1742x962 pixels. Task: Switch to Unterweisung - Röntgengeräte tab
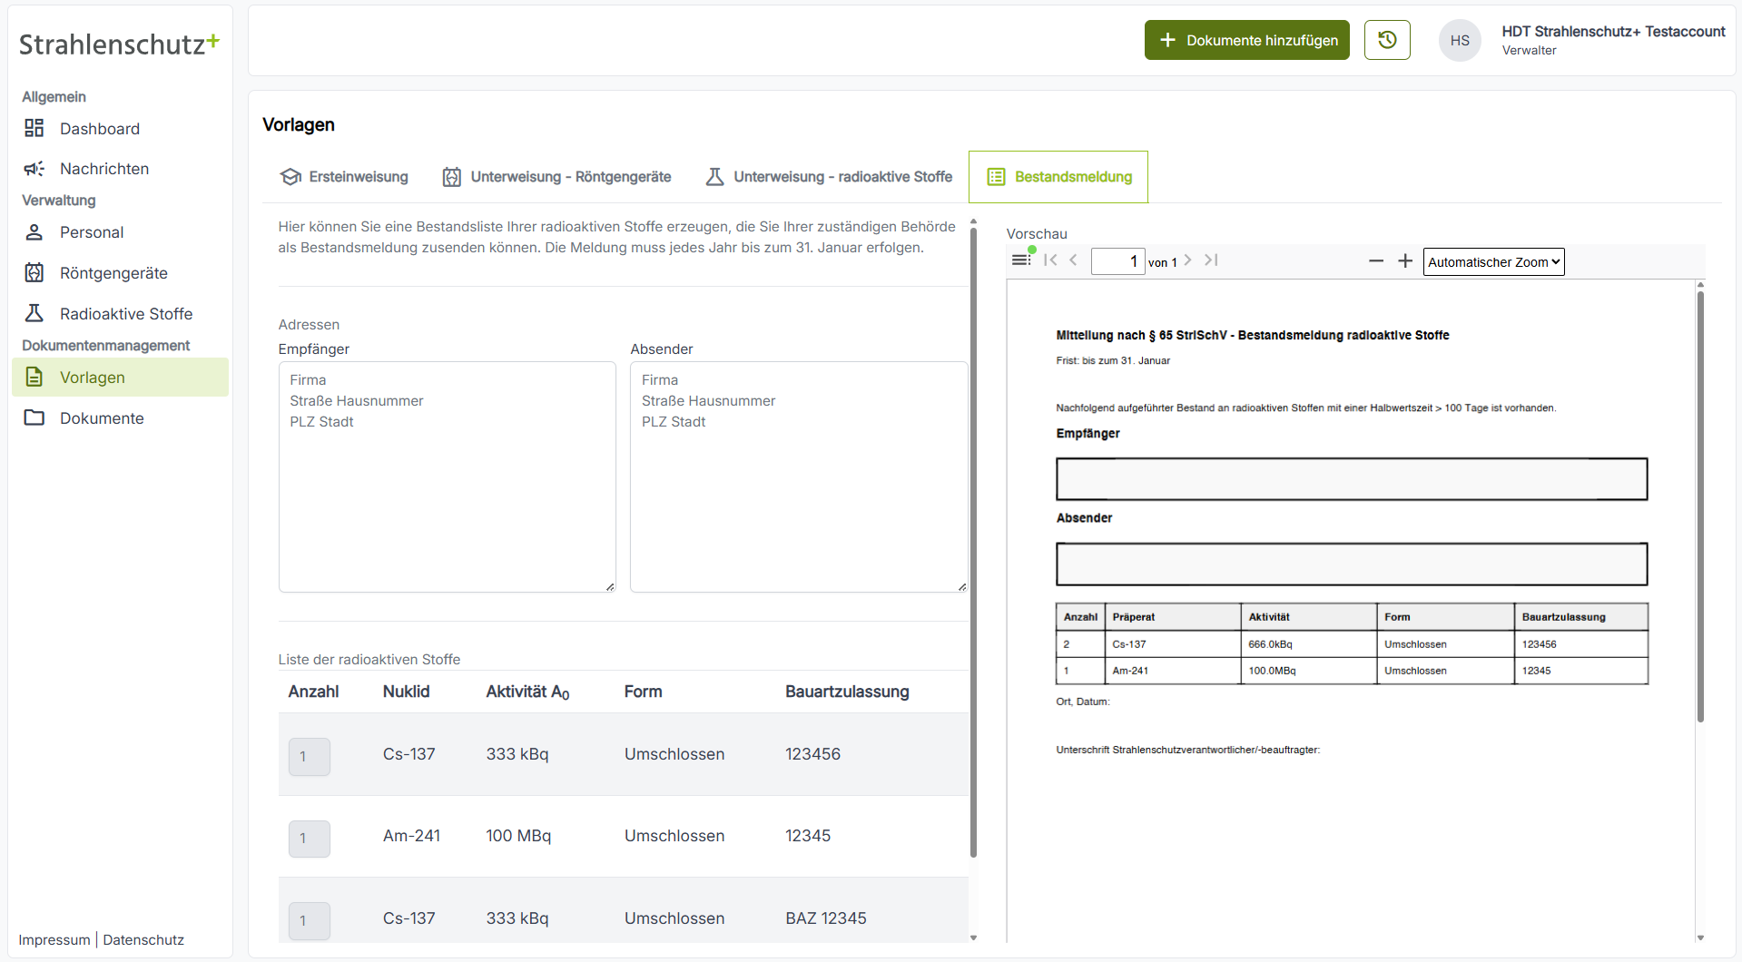(556, 177)
